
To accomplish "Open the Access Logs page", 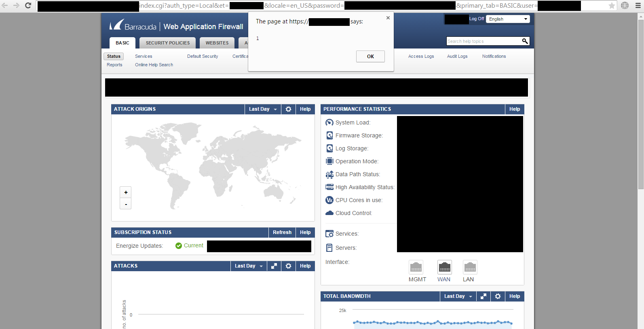I will pos(421,56).
